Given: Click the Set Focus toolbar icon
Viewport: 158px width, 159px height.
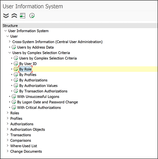Looking at the screenshot, I should [x=23, y=16].
